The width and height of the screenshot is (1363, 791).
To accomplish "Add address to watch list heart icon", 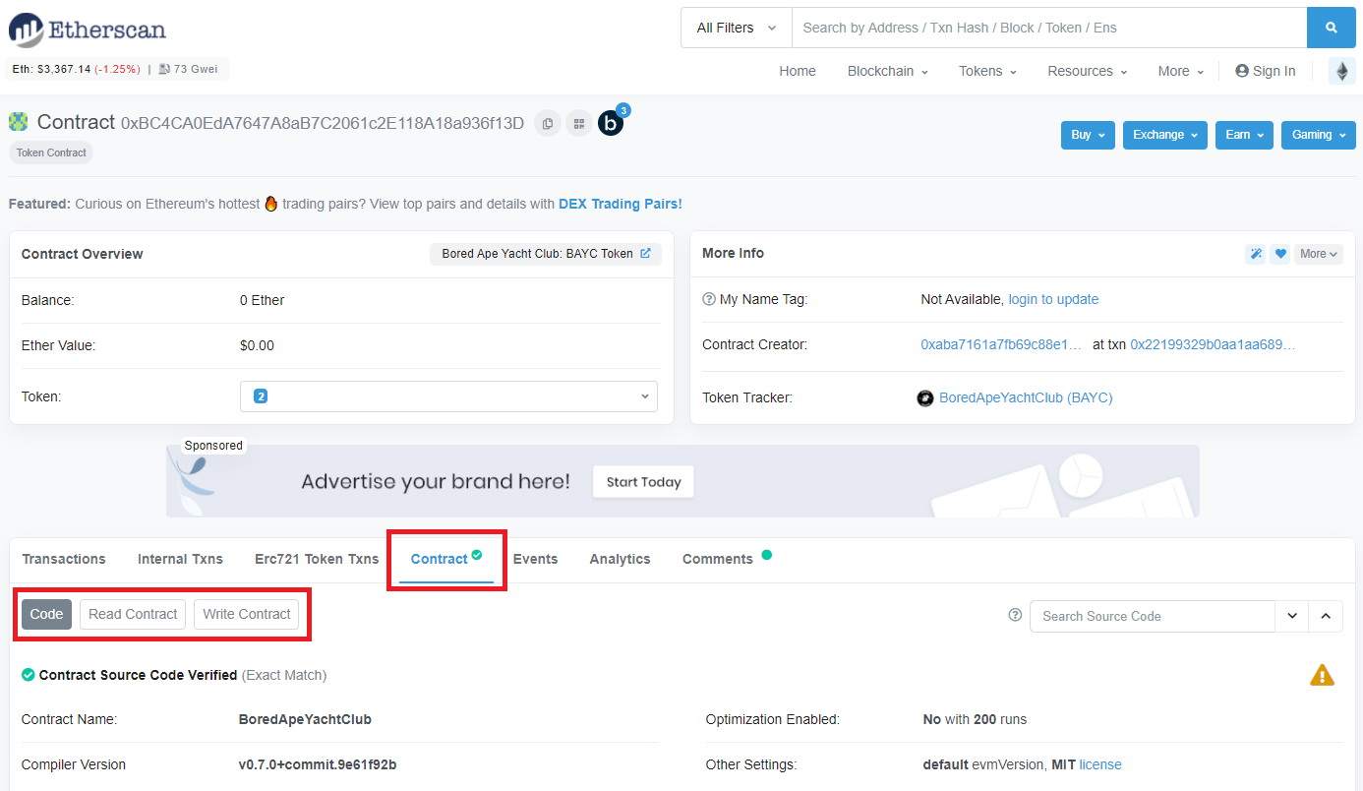I will coord(1280,254).
